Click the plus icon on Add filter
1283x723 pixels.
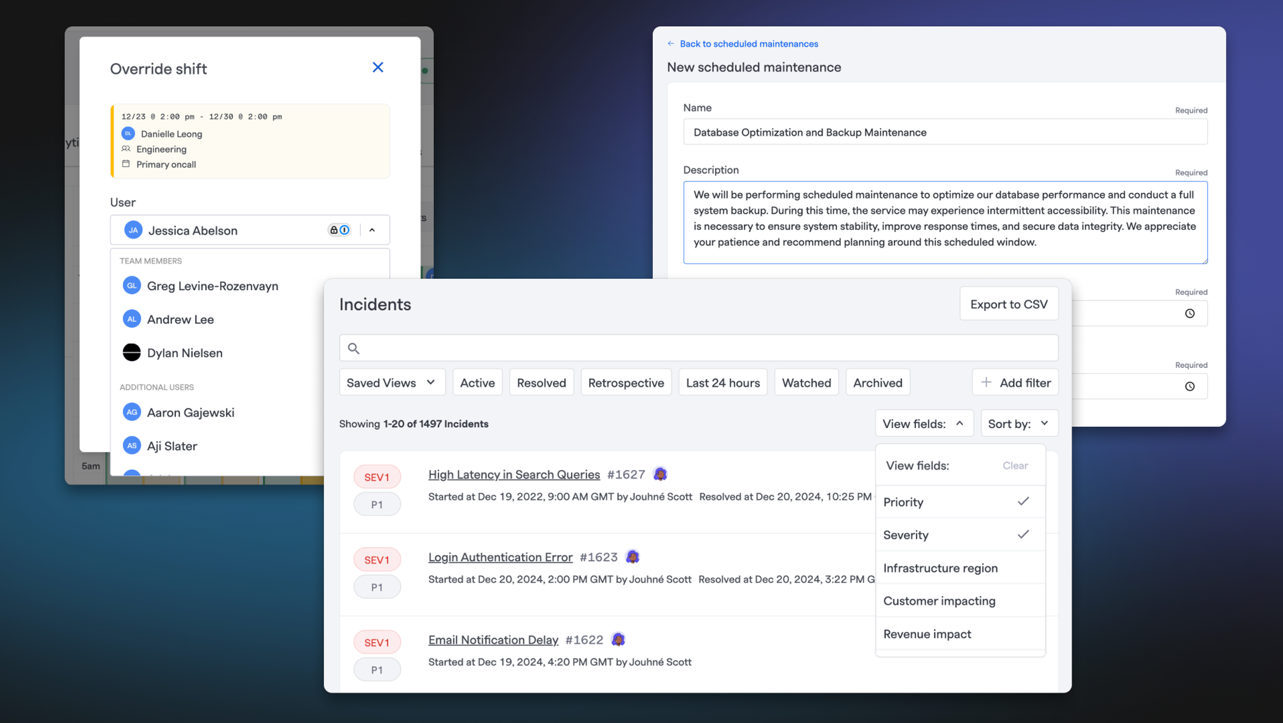pos(986,382)
